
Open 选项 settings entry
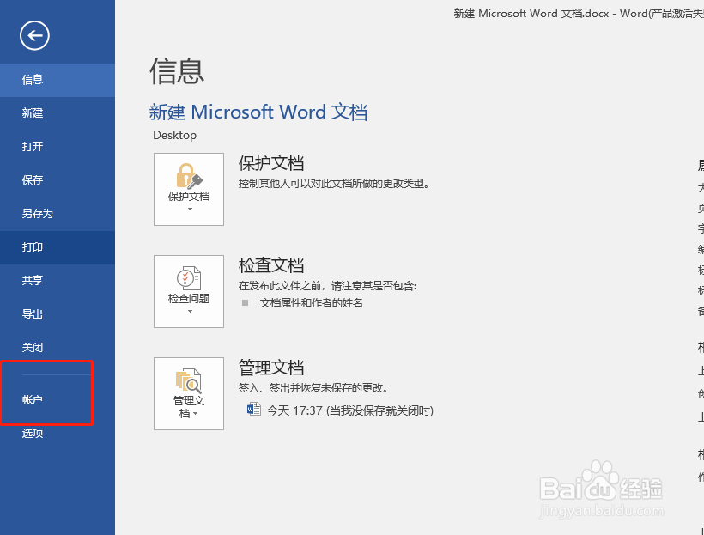point(58,433)
